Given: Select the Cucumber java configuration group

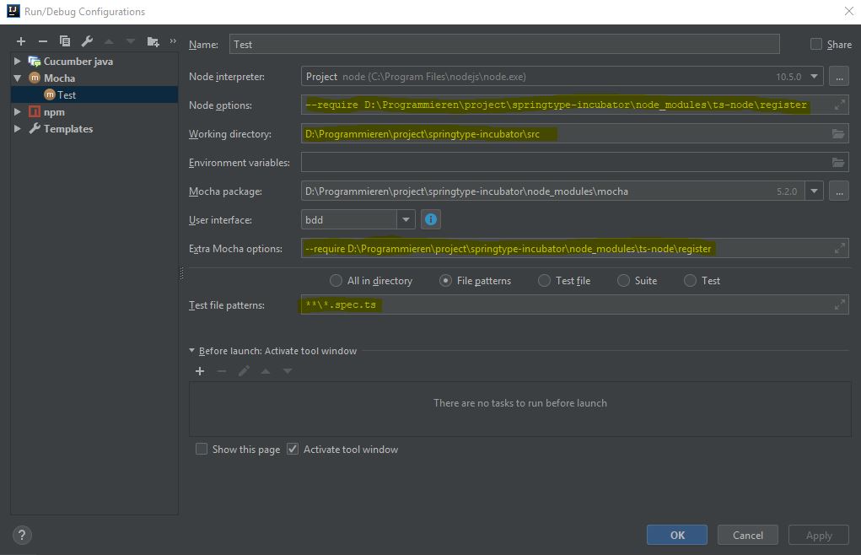Looking at the screenshot, I should tap(78, 61).
